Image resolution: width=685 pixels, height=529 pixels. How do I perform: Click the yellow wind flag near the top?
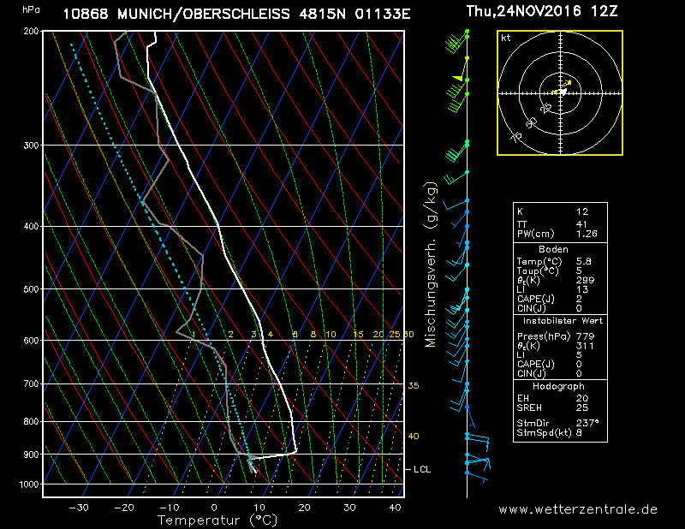[x=458, y=78]
